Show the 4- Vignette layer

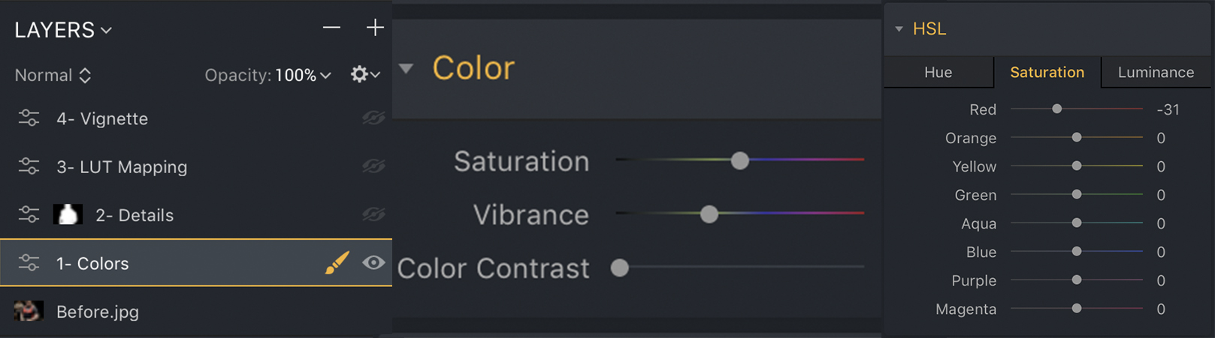click(373, 118)
